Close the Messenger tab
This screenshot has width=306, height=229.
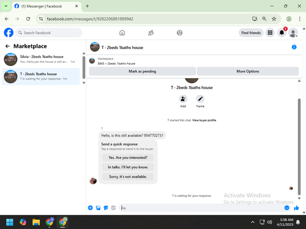click(x=76, y=6)
